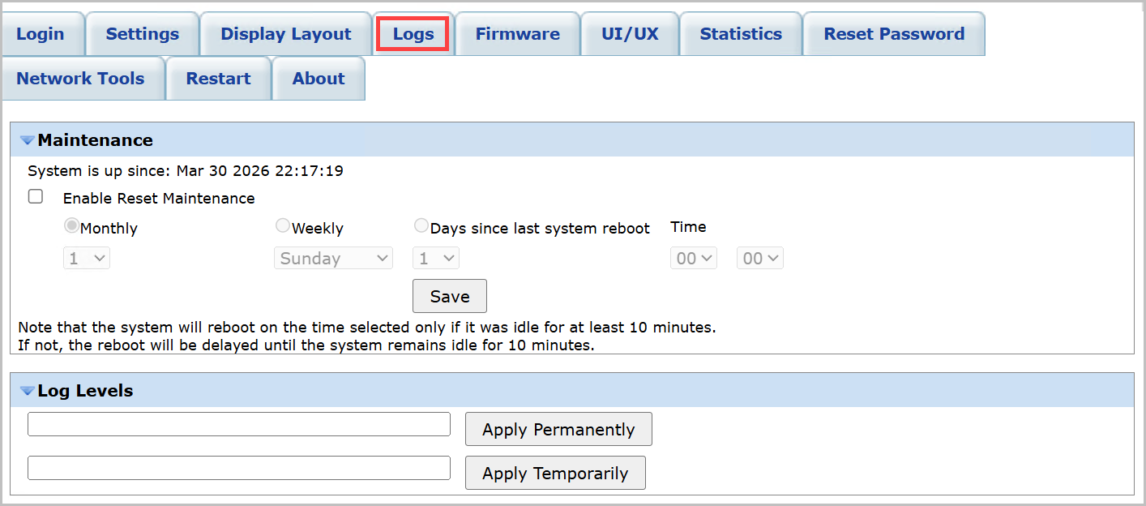Screen dimensions: 1146x506
Task: Choose Days since last system reboot
Action: click(421, 225)
